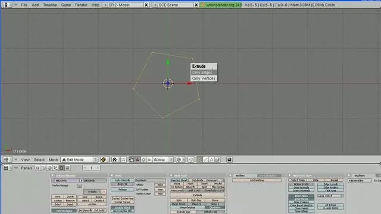The image size is (381, 214).
Task: Open the Game menu
Action: pyautogui.click(x=66, y=5)
